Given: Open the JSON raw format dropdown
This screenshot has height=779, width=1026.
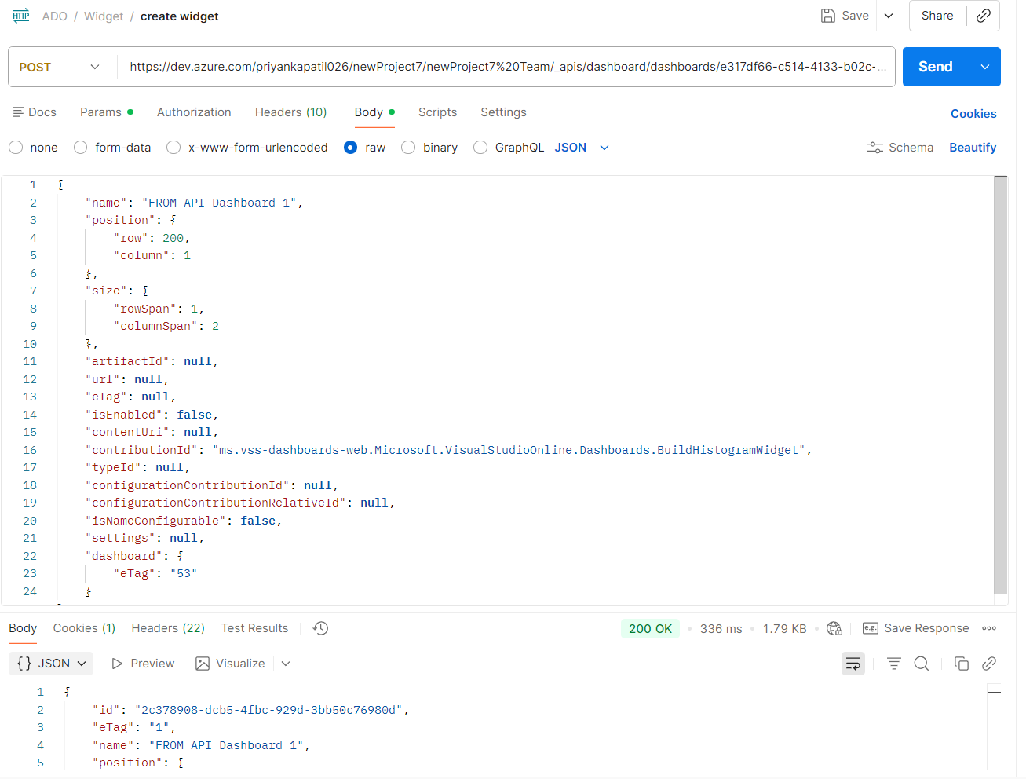Looking at the screenshot, I should pos(582,148).
